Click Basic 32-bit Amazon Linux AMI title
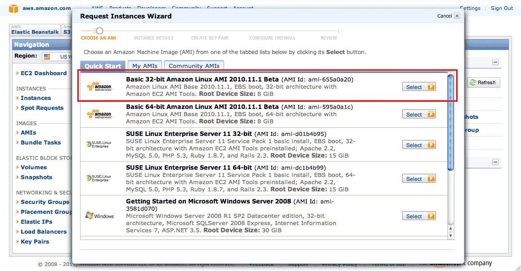Screen dimensions: 521x271 pyautogui.click(x=202, y=80)
